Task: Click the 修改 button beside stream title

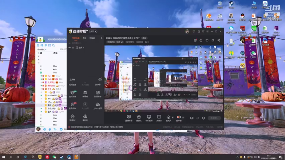Action: tap(144, 38)
